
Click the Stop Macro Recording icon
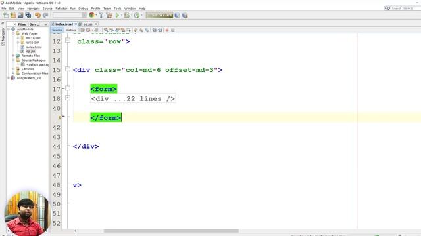[x=172, y=30]
